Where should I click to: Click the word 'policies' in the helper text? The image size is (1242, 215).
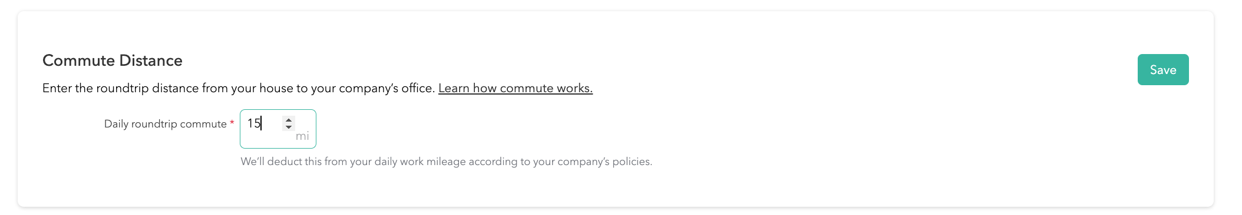[632, 162]
